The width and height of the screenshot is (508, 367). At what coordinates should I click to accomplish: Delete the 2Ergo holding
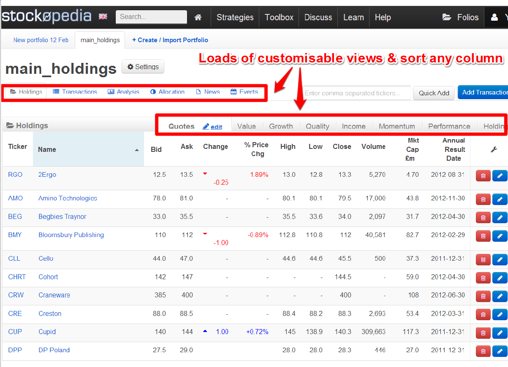tap(483, 175)
